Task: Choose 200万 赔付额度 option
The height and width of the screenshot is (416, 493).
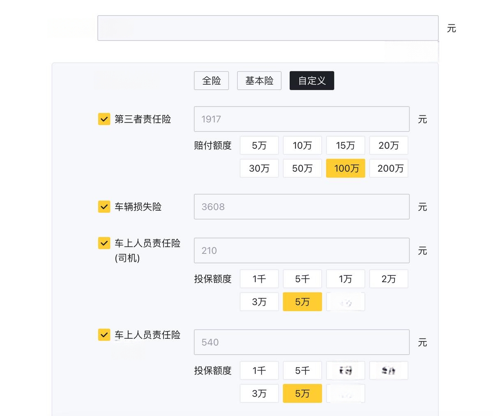Action: 389,168
